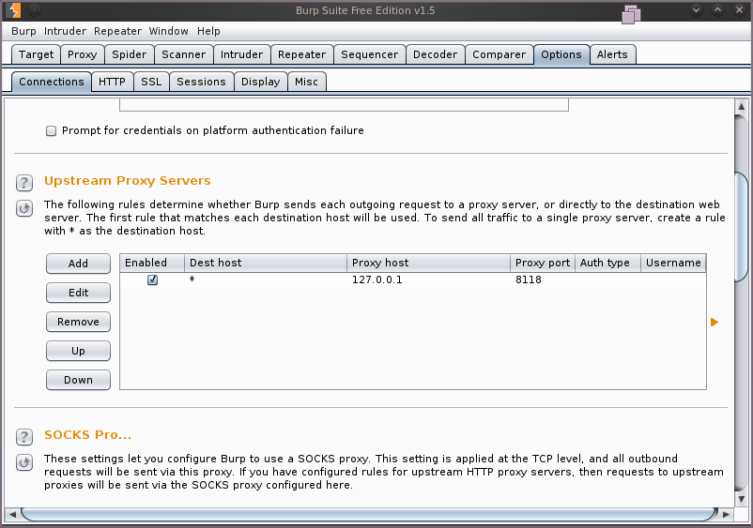The image size is (753, 528).
Task: Open the Intruder menu in menu bar
Action: click(x=65, y=31)
